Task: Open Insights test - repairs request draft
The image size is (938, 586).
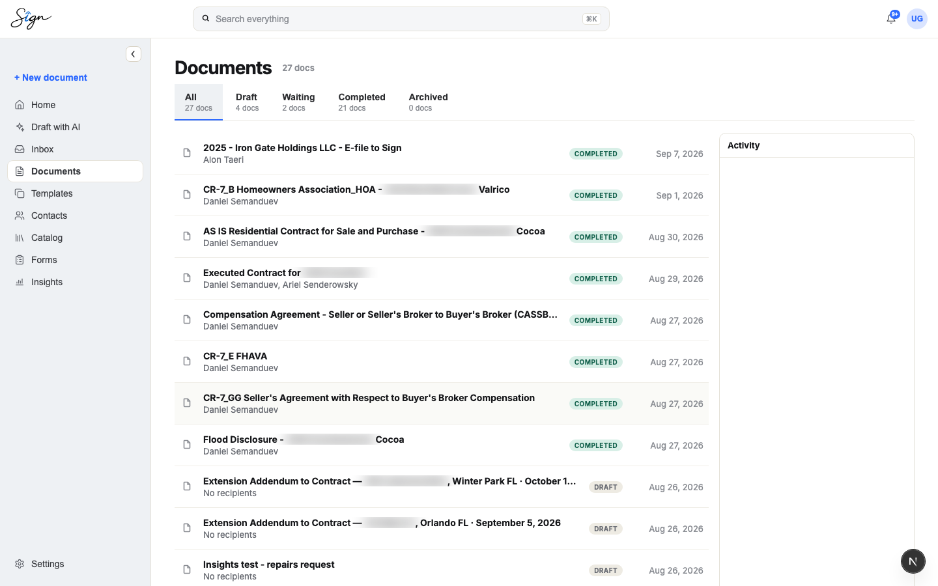Action: coord(268,565)
